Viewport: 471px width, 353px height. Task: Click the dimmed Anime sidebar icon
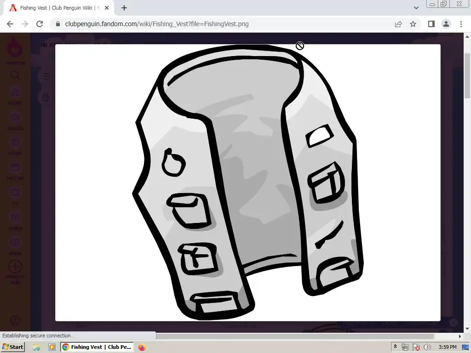click(15, 142)
